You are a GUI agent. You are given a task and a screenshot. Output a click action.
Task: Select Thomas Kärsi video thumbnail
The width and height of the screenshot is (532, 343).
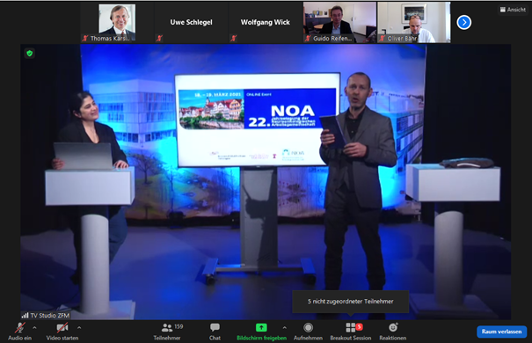pos(117,22)
